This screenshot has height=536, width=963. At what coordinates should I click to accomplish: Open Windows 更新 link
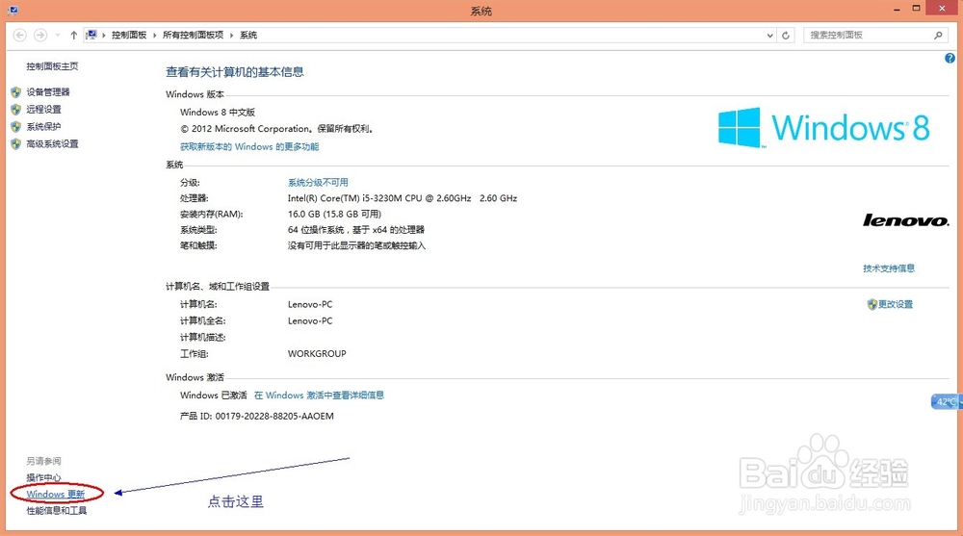pos(55,495)
